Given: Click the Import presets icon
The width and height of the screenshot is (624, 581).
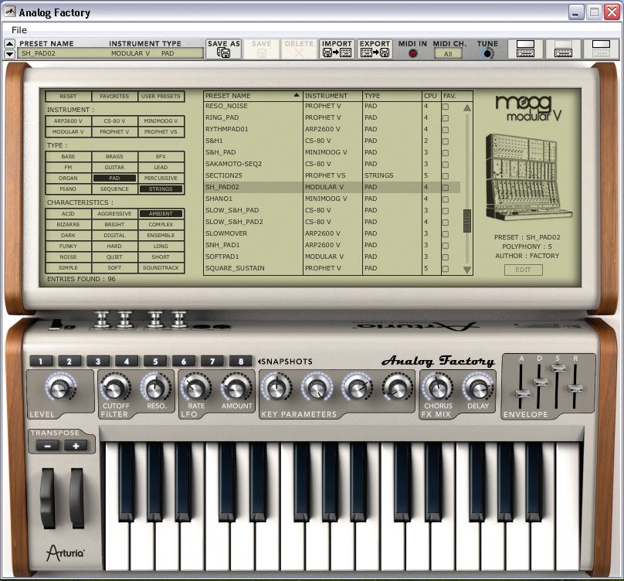Looking at the screenshot, I should tap(337, 53).
